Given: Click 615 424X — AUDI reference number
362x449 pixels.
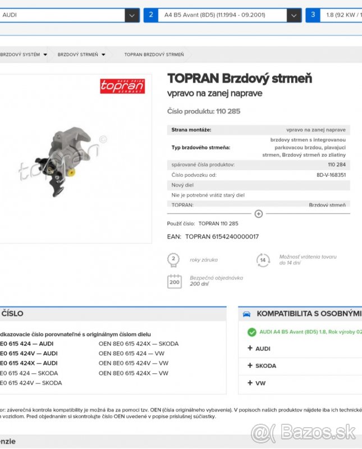Looking at the screenshot, I should (x=29, y=363).
